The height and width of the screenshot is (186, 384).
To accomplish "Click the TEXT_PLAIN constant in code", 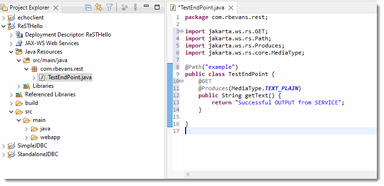I will tap(281, 88).
